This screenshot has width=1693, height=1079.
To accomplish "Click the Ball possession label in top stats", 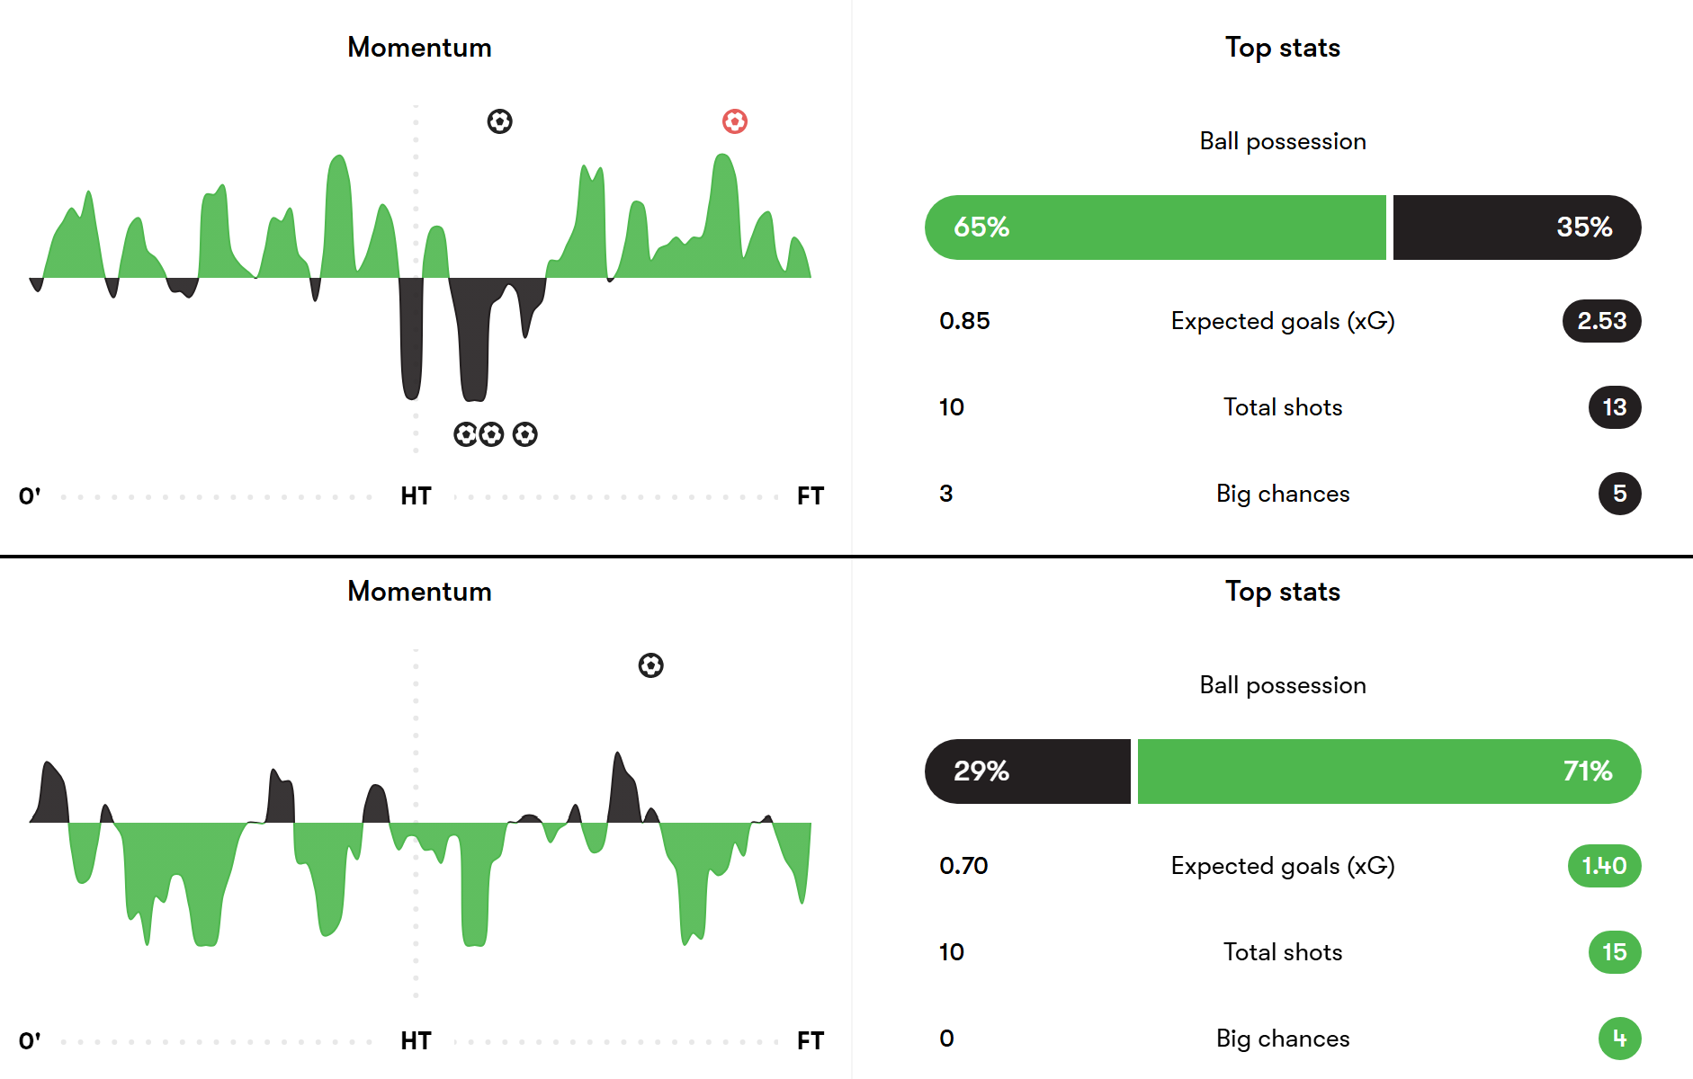I will pyautogui.click(x=1282, y=141).
